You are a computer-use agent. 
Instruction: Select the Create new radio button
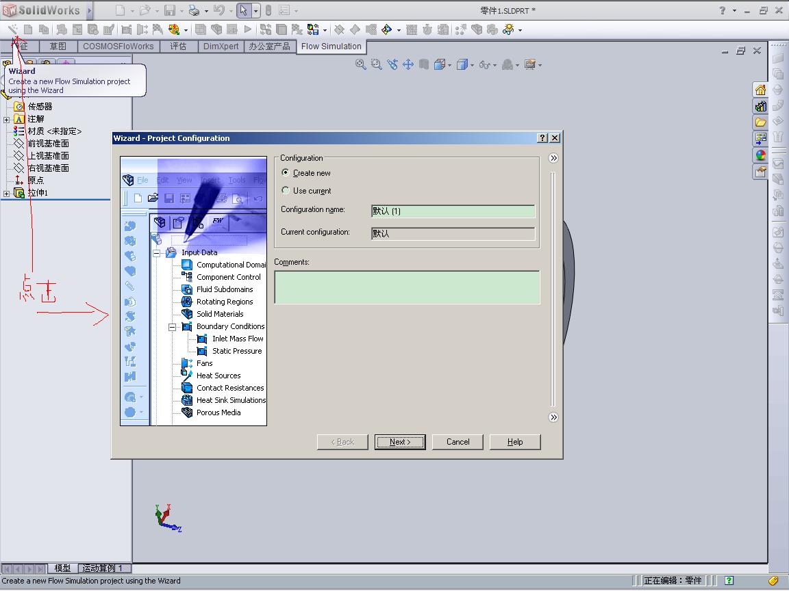[286, 172]
